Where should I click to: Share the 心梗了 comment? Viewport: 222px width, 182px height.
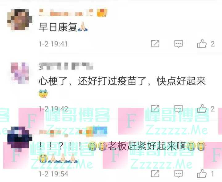[x=155, y=109]
